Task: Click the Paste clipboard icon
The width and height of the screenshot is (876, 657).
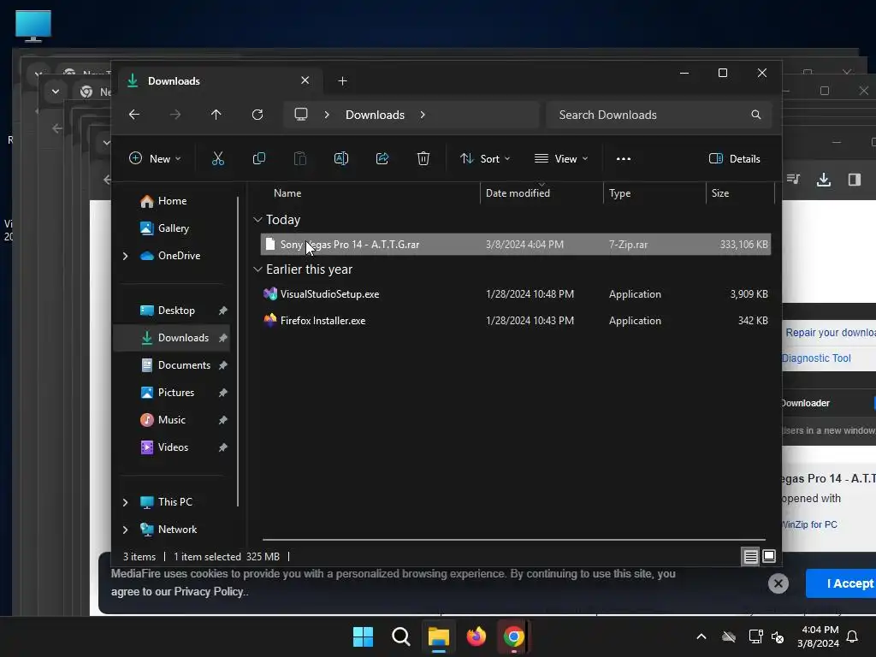Action: tap(300, 158)
